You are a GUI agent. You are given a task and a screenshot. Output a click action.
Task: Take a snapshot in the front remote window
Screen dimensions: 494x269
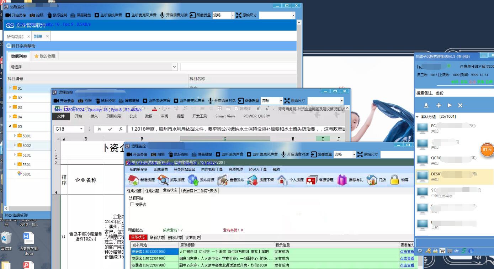coord(158,154)
